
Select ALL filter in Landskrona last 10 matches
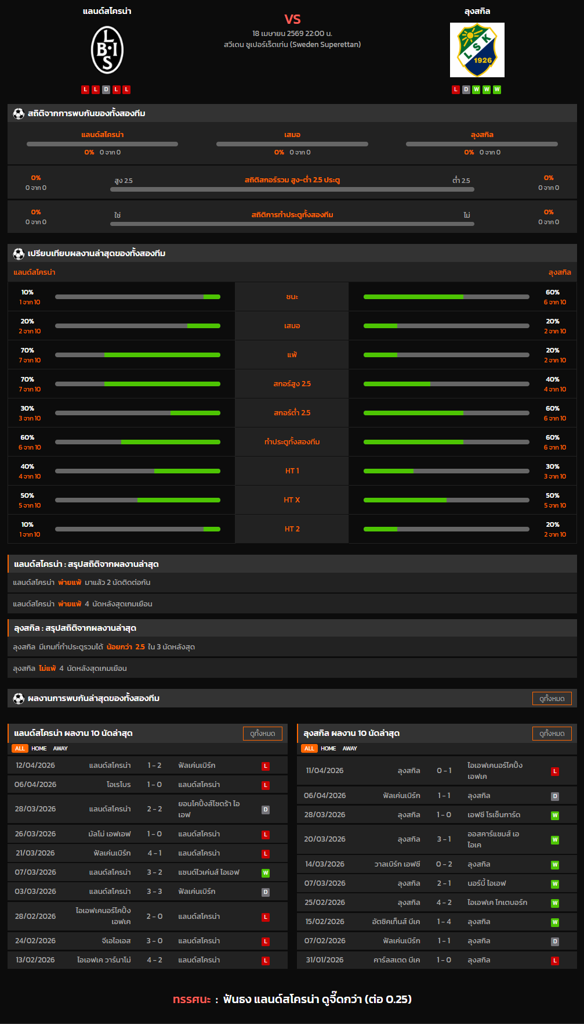click(x=20, y=749)
